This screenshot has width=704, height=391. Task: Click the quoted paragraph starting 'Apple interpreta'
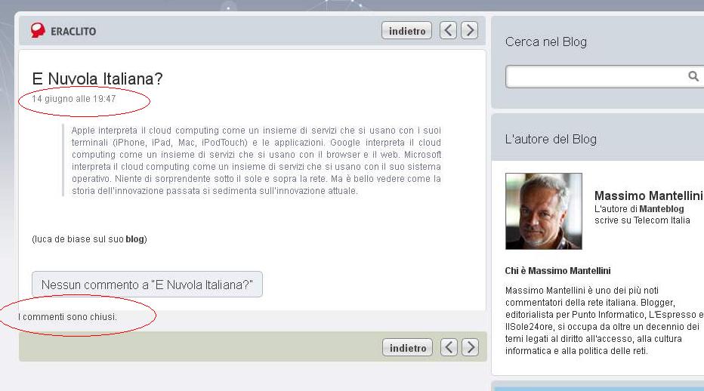tap(256, 161)
